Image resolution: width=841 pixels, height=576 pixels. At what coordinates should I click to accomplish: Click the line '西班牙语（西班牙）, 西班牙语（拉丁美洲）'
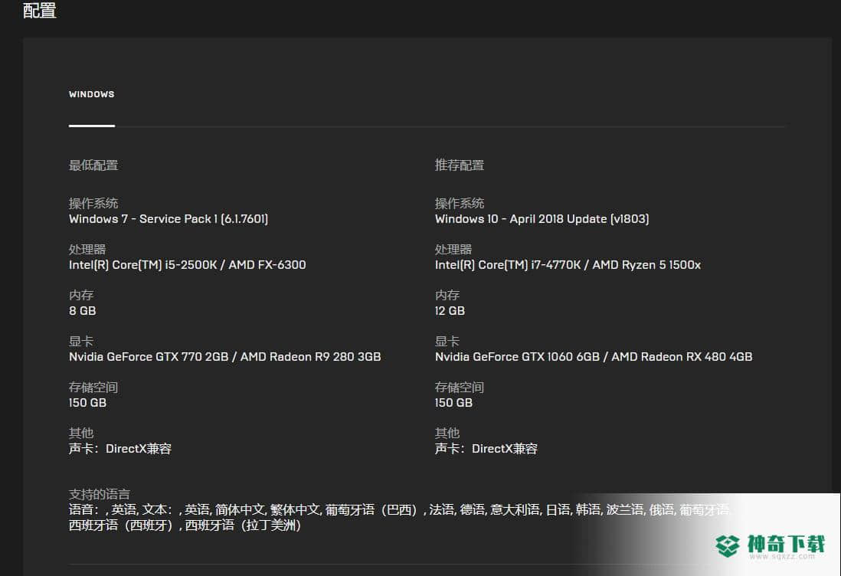[x=185, y=525]
